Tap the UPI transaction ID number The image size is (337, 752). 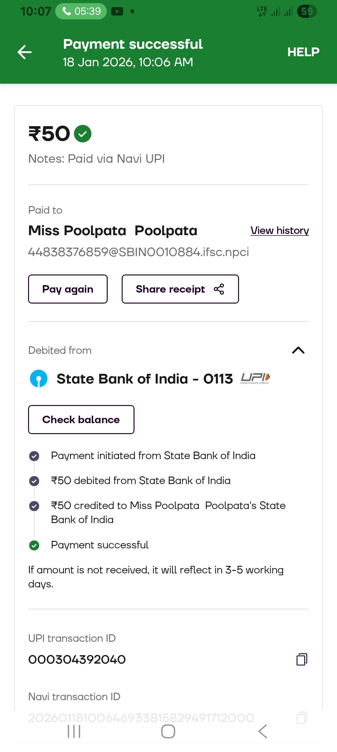click(x=77, y=660)
